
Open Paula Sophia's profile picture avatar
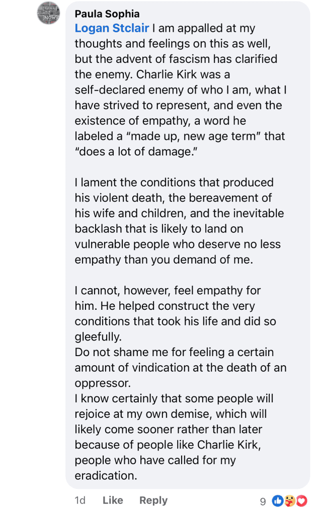(x=48, y=14)
